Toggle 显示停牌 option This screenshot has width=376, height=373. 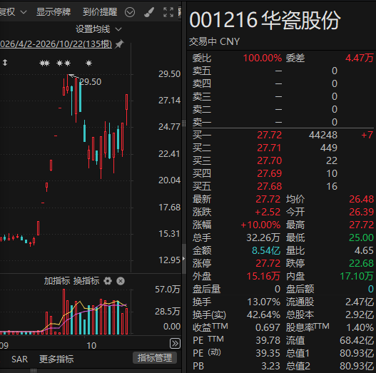[54, 11]
